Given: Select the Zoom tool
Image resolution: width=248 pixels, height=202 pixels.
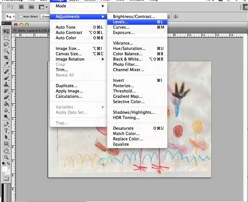Looking at the screenshot, I should [x=6, y=157].
